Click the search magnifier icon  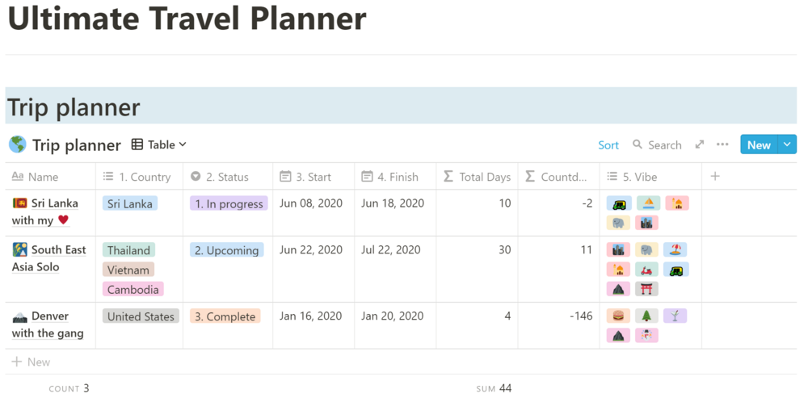tap(637, 144)
